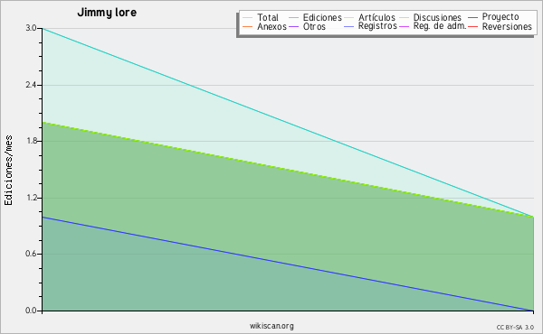Click the cyan Total color line in legend
543x334 pixels.
(x=248, y=18)
